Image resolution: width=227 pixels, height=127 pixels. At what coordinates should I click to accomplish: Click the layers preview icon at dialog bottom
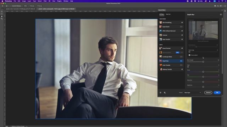pos(165,93)
